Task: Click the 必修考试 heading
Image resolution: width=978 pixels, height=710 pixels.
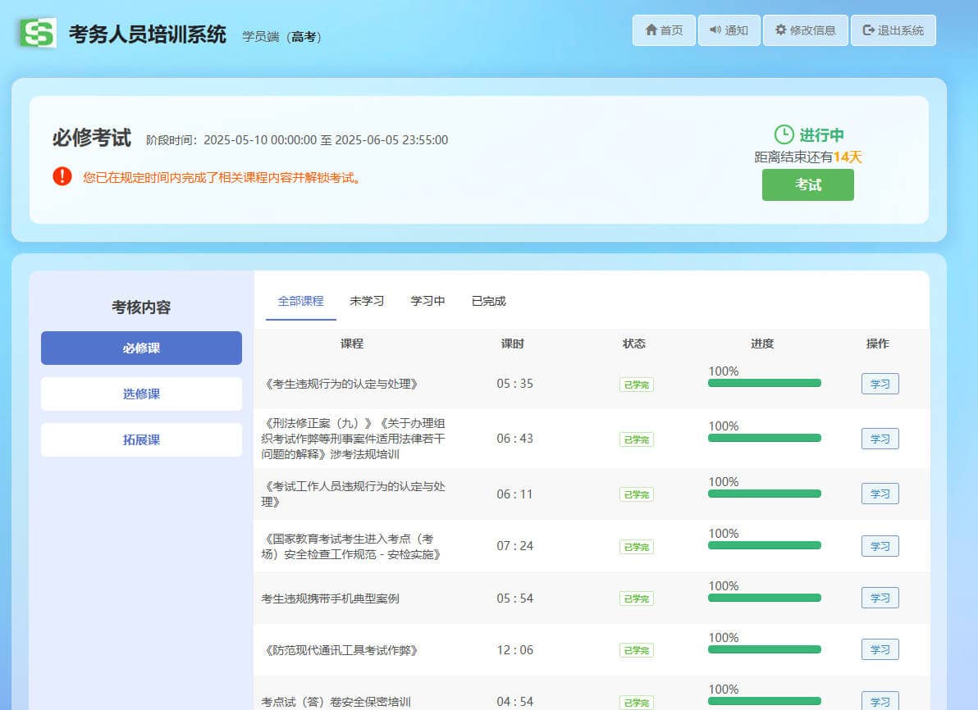Action: (x=92, y=138)
